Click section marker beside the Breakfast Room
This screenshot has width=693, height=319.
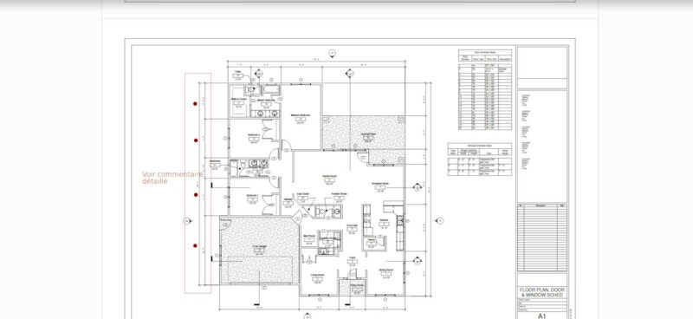418,187
